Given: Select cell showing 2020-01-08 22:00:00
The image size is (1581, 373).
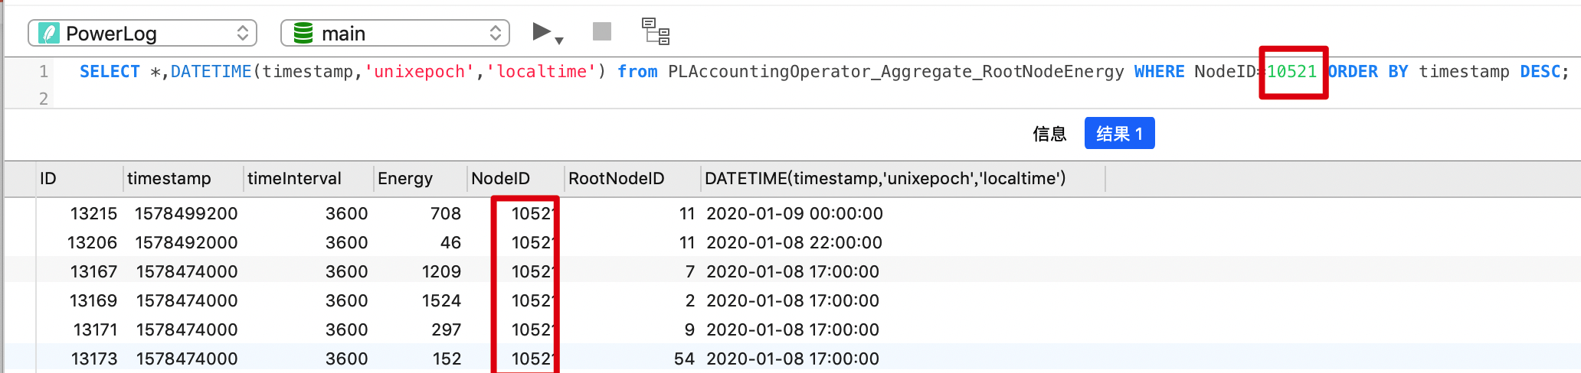Looking at the screenshot, I should tap(794, 242).
